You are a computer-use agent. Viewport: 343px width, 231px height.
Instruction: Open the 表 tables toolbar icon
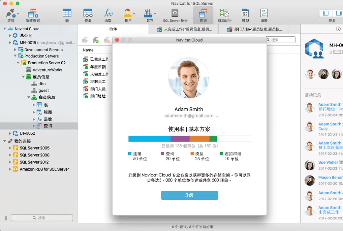click(x=67, y=13)
